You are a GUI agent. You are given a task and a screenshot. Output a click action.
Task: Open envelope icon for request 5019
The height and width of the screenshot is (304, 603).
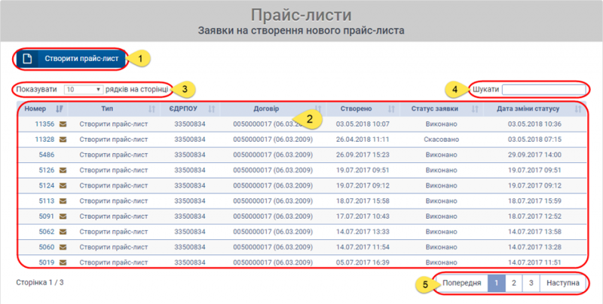pyautogui.click(x=63, y=263)
